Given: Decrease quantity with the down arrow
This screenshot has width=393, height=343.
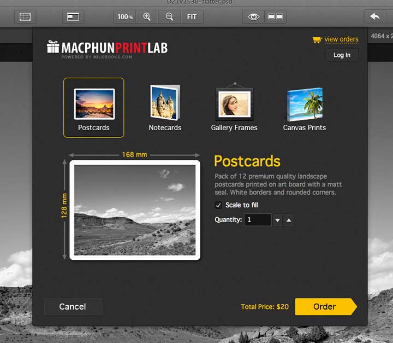Looking at the screenshot, I should coord(277,220).
